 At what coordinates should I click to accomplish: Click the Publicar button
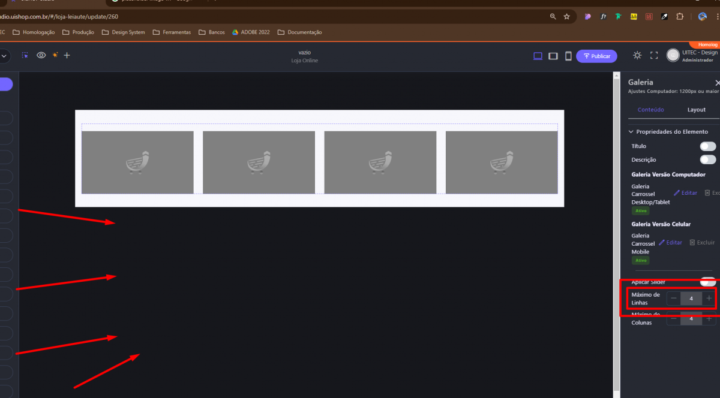pyautogui.click(x=596, y=56)
